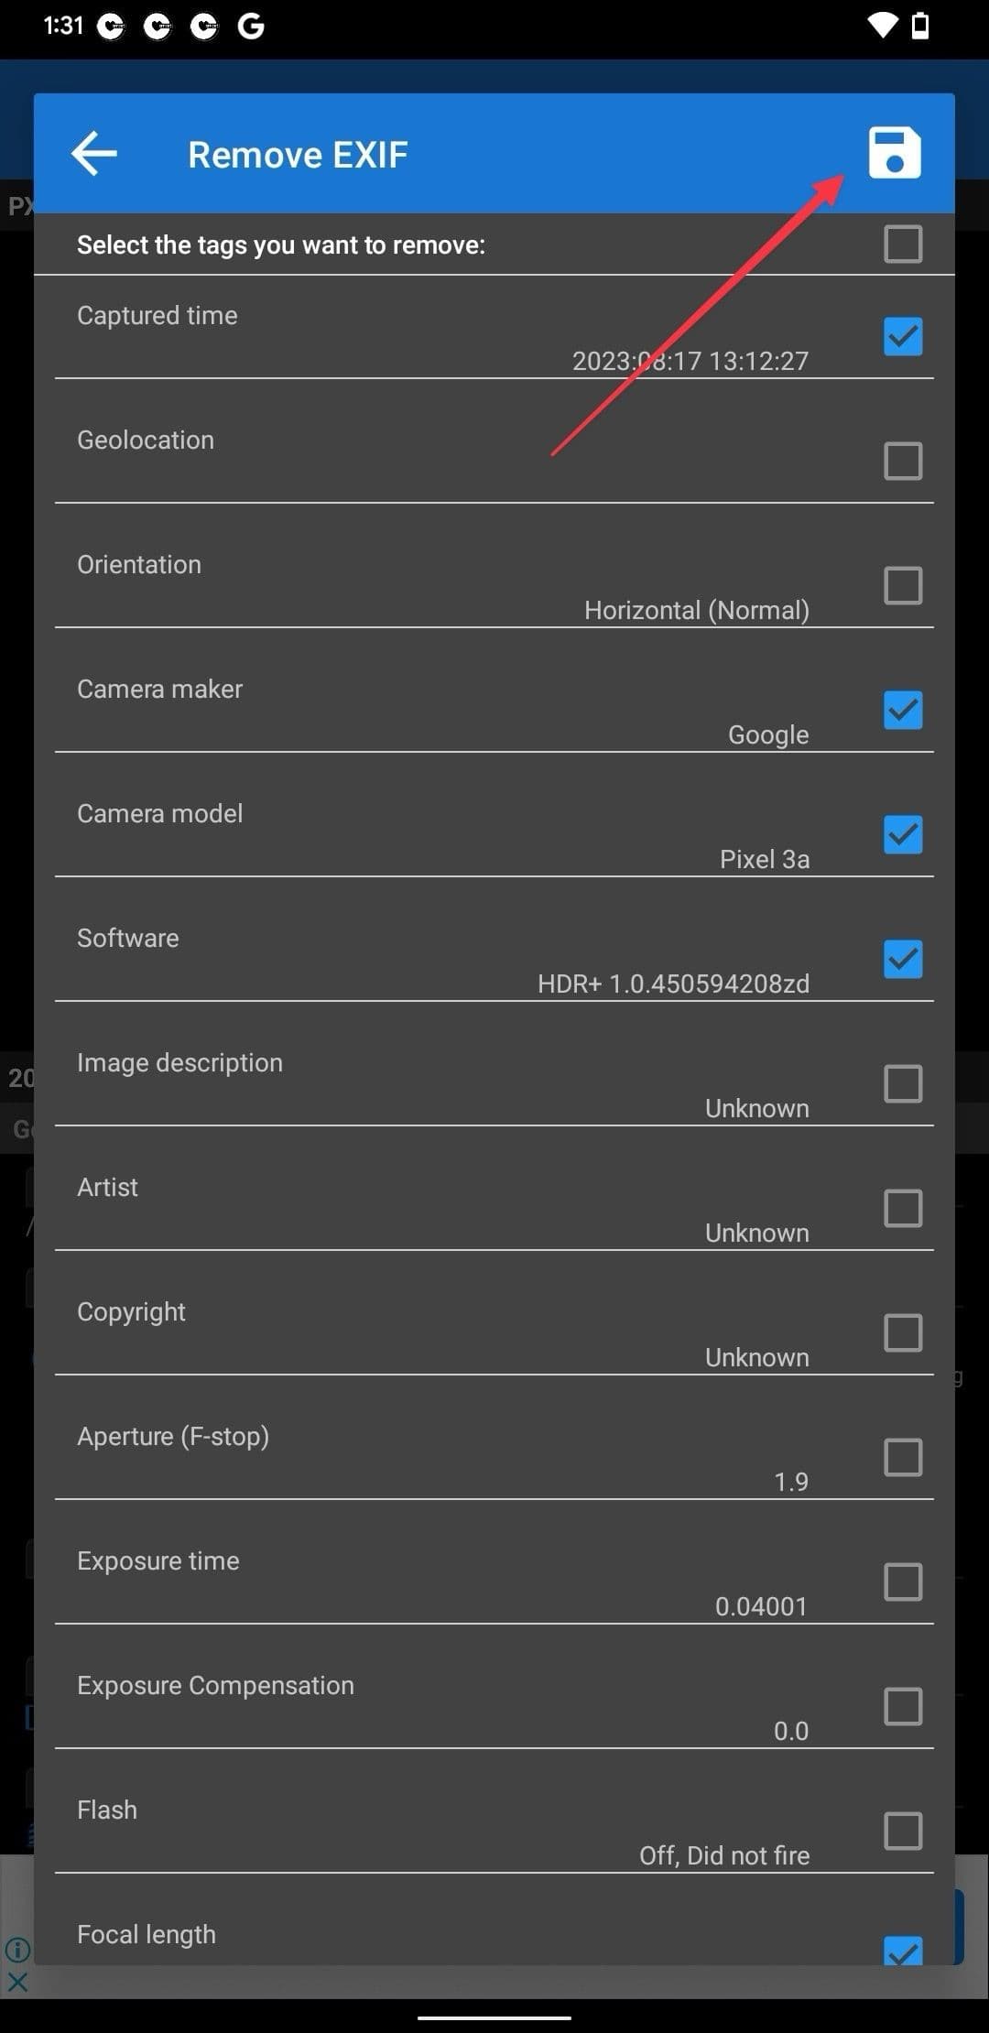Close the ad with X icon
Image resolution: width=989 pixels, height=2033 pixels.
17,1983
